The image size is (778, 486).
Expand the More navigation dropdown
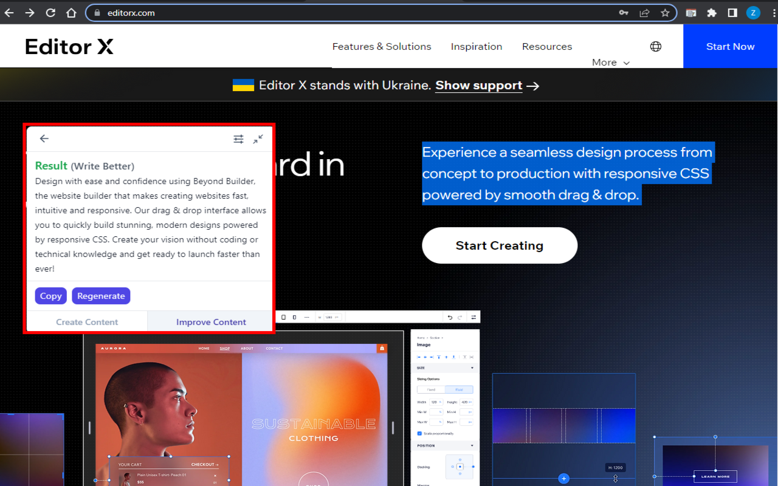point(610,63)
